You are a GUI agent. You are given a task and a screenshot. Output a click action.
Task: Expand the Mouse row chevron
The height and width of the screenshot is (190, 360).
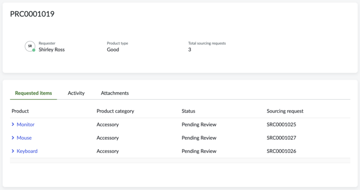13,138
